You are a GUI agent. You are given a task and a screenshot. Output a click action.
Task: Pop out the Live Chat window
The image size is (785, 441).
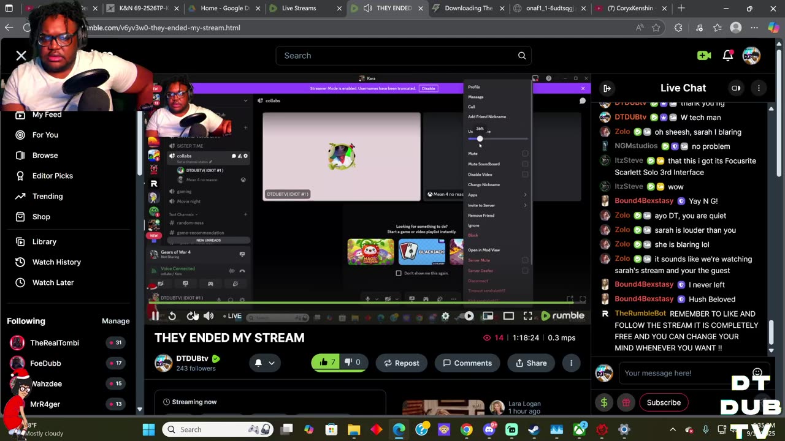[x=736, y=88]
